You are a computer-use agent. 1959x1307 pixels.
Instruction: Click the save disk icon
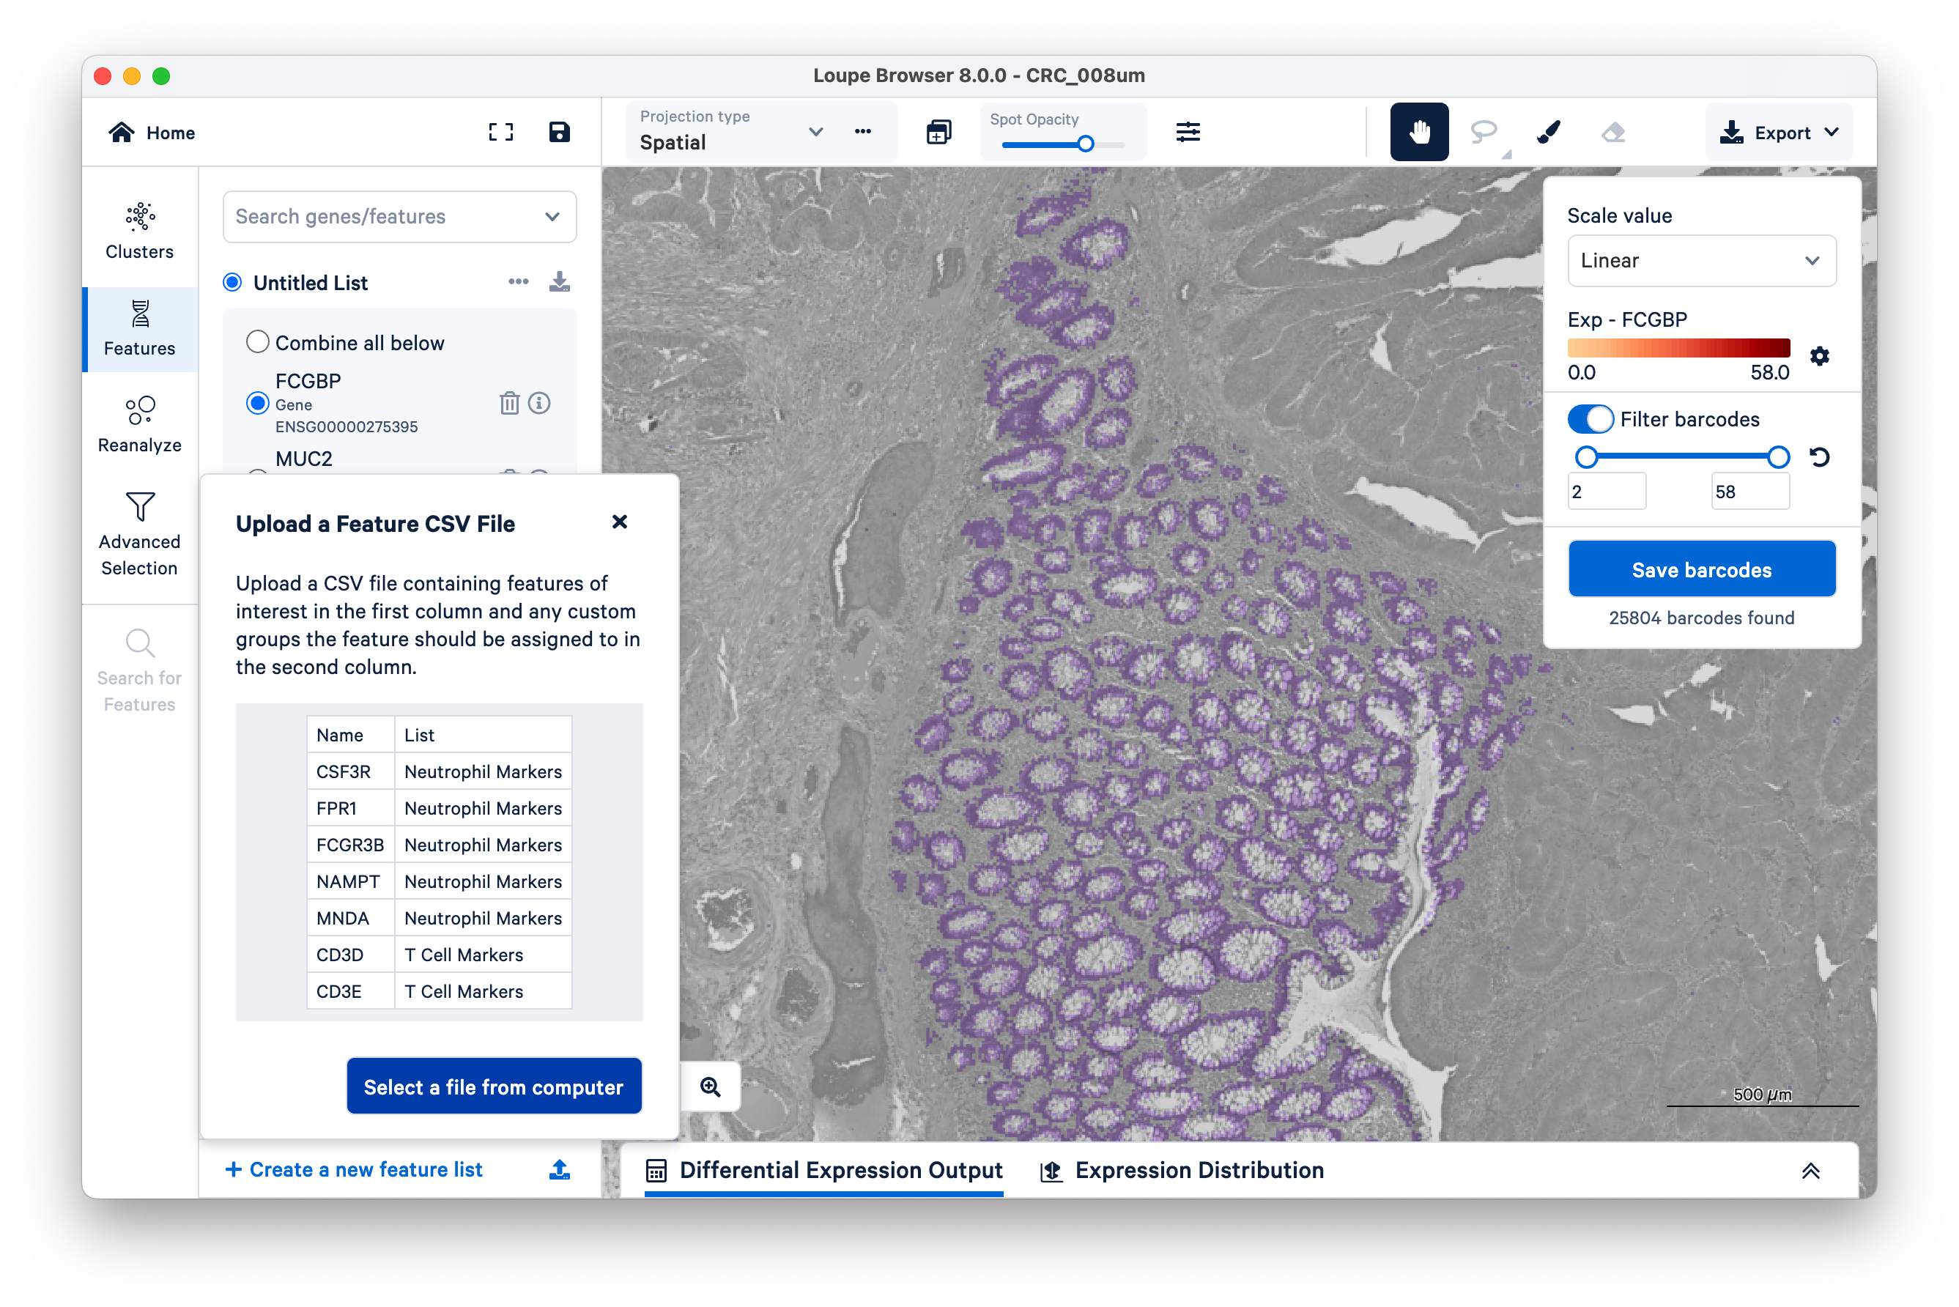558,132
